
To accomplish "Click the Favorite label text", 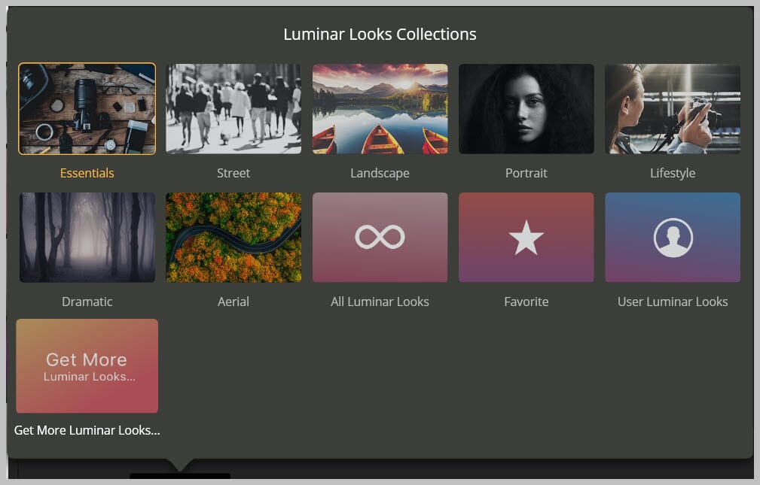I will tap(527, 302).
